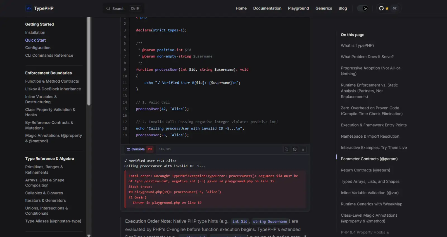The image size is (447, 237).
Task: Open Liskov & DocBlock Inheritance page
Action: click(53, 89)
